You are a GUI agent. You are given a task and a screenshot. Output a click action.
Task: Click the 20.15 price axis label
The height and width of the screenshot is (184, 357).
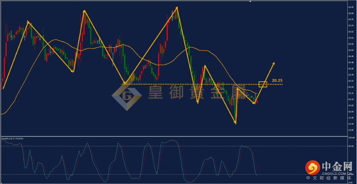pyautogui.click(x=351, y=93)
